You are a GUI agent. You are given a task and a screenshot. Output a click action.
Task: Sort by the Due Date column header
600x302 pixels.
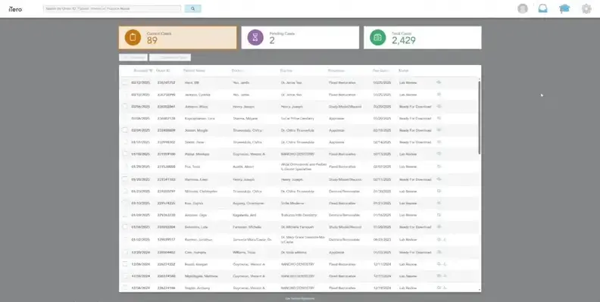381,70
